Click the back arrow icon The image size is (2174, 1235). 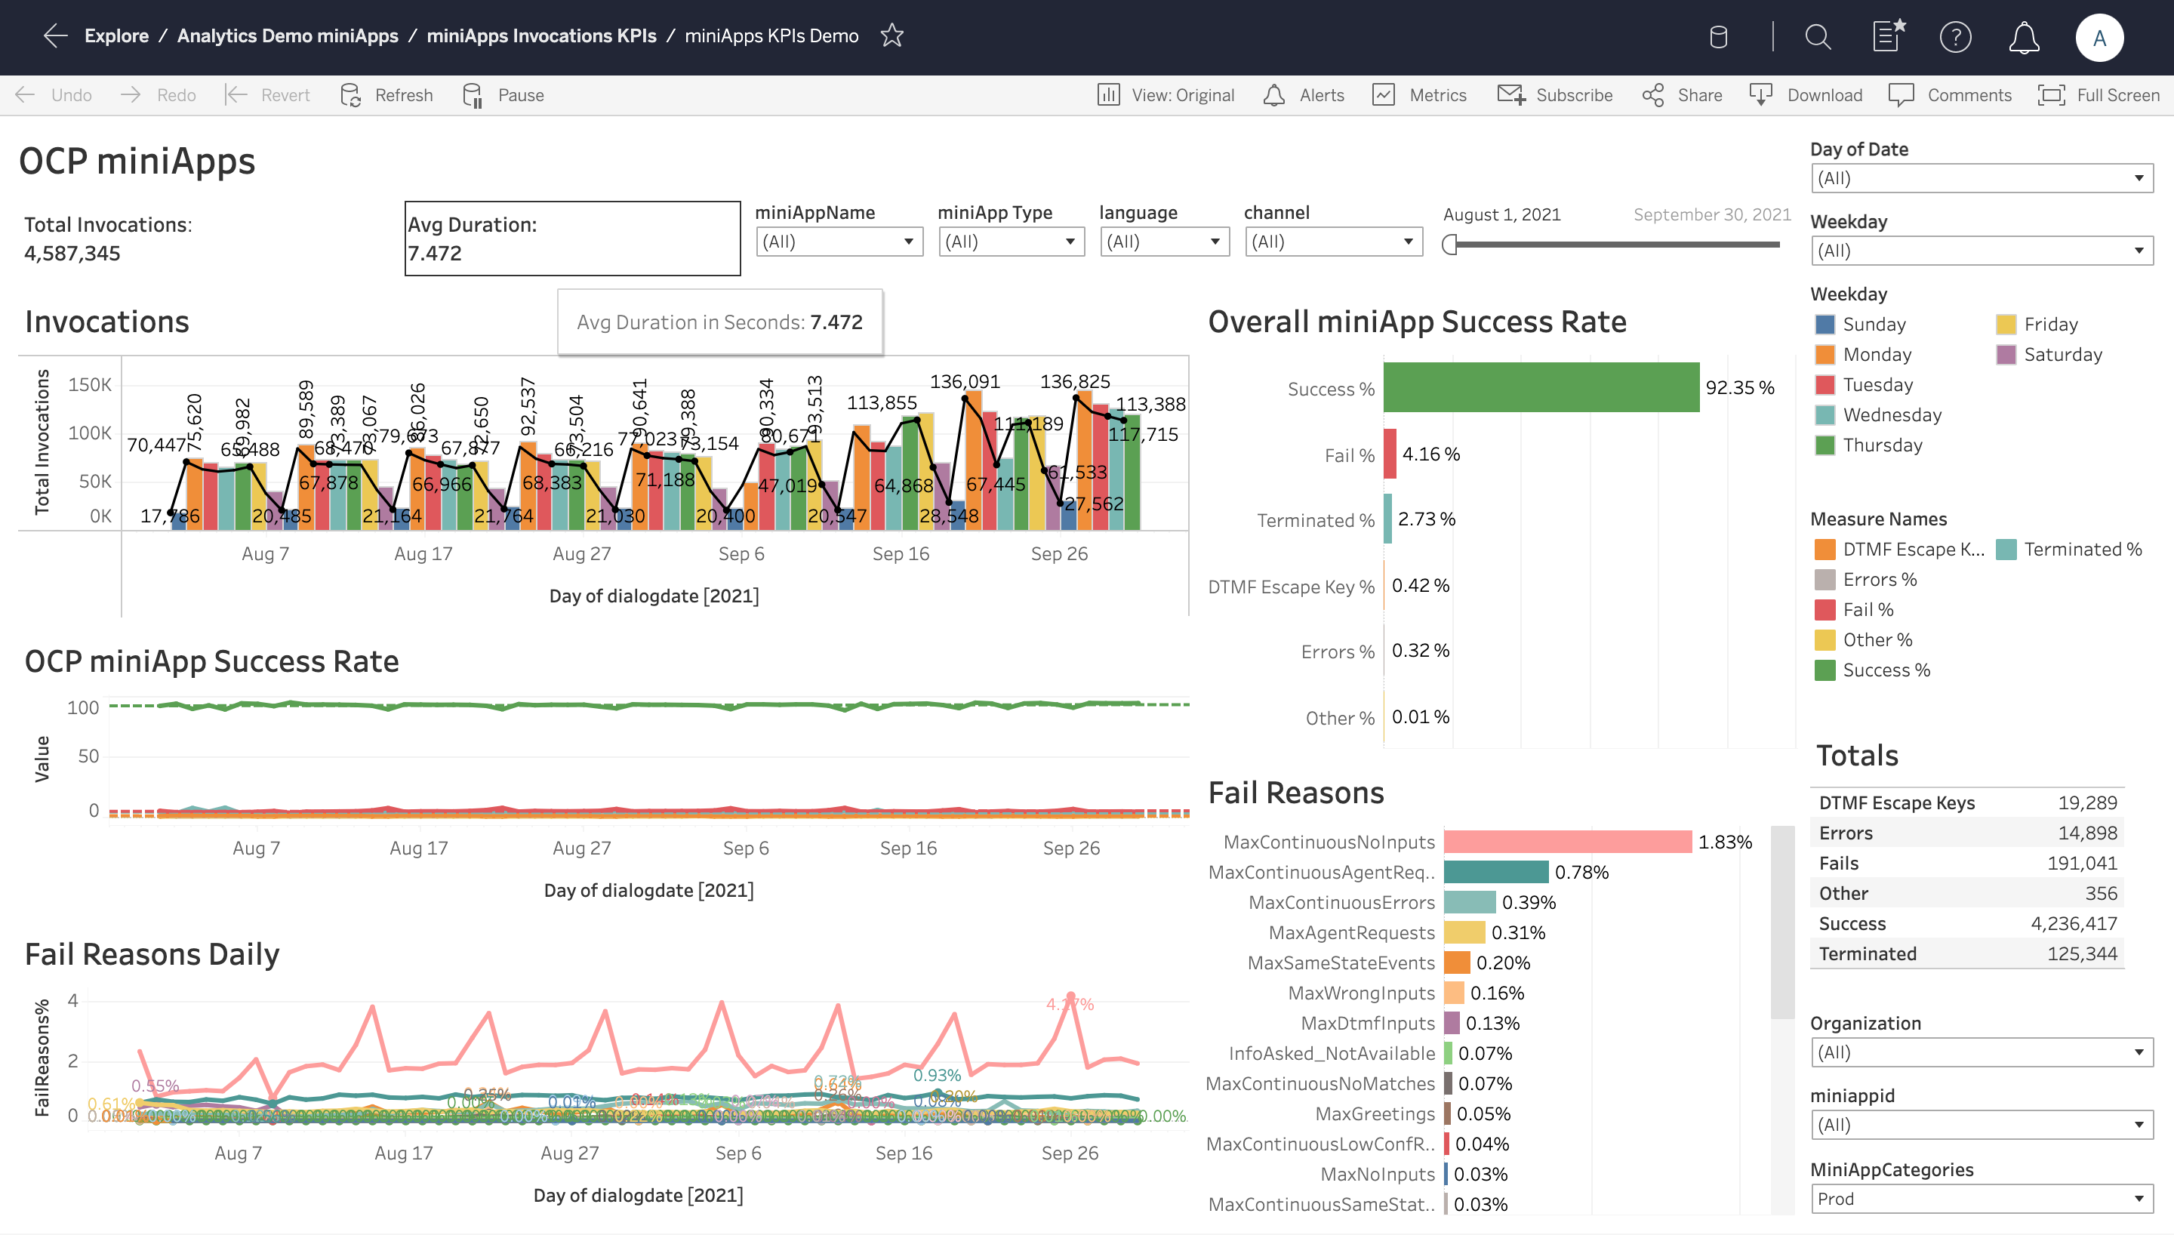[x=55, y=35]
